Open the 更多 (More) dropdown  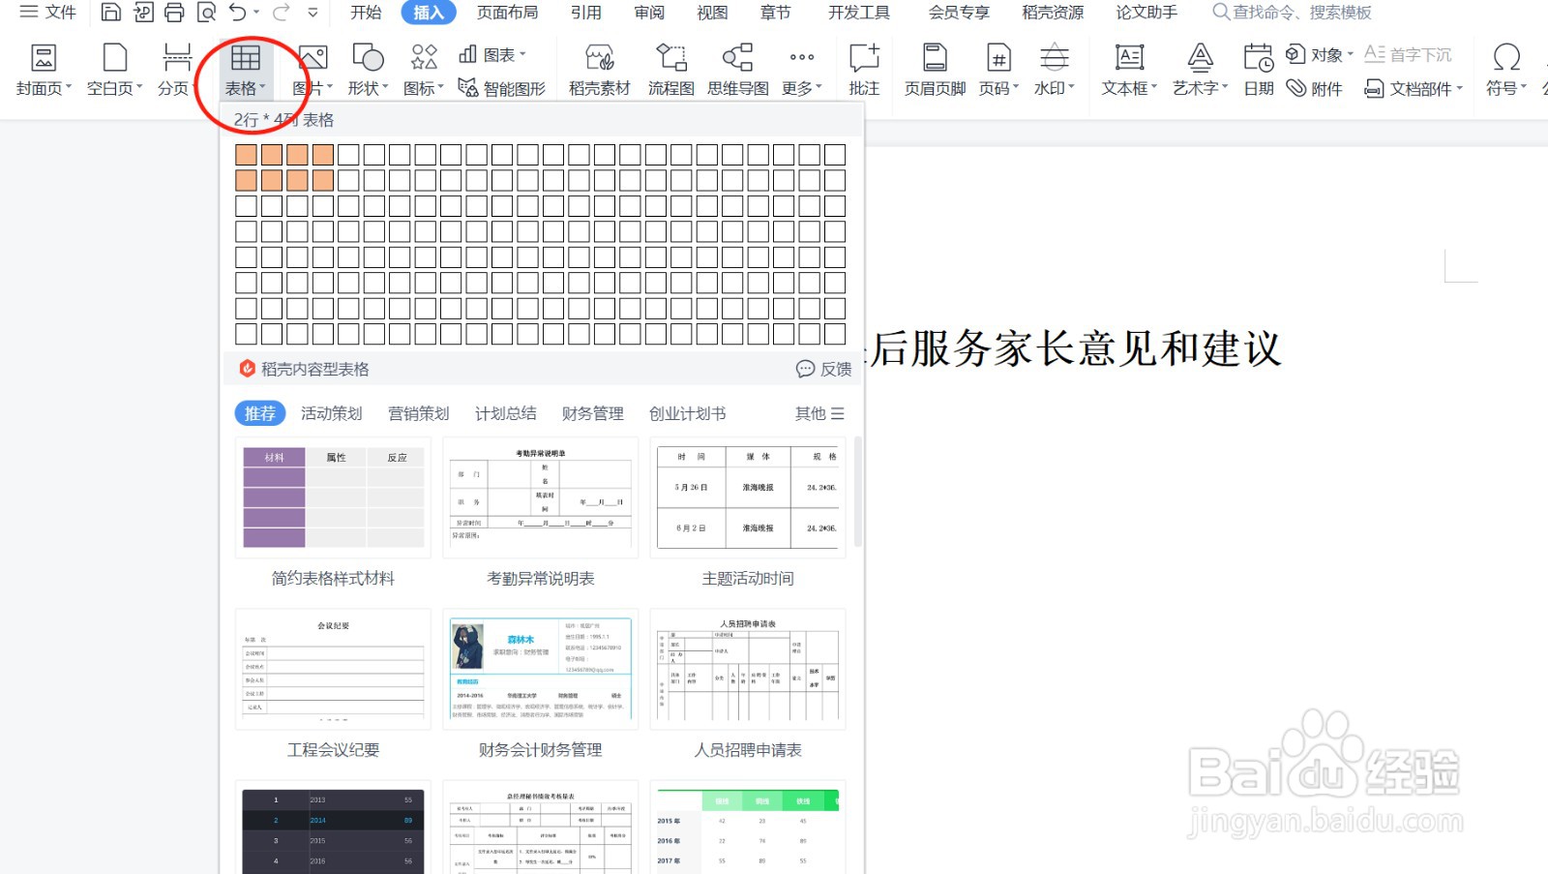(x=800, y=68)
